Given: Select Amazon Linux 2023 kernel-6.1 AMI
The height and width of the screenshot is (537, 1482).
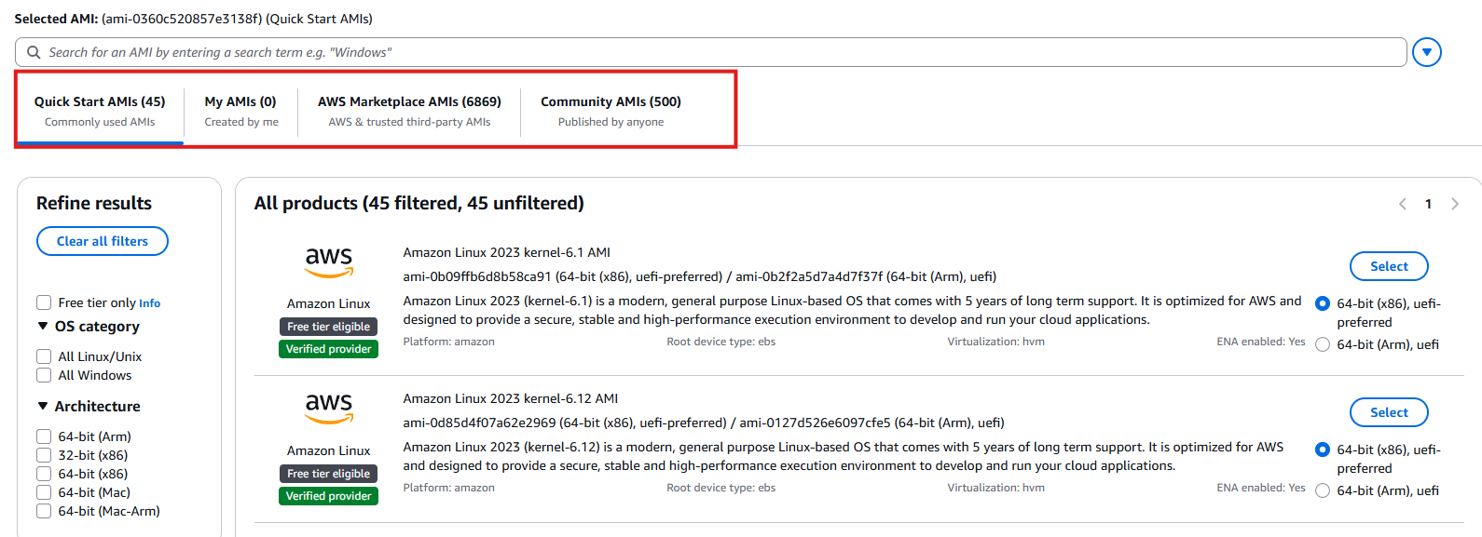Looking at the screenshot, I should point(1389,266).
